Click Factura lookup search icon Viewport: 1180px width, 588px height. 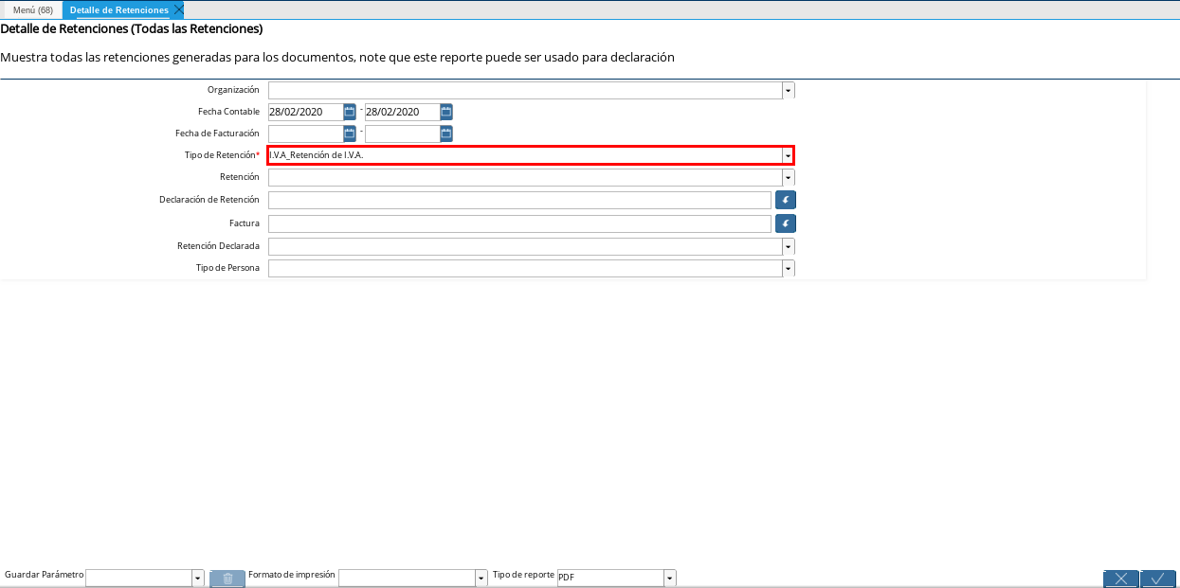pyautogui.click(x=786, y=223)
